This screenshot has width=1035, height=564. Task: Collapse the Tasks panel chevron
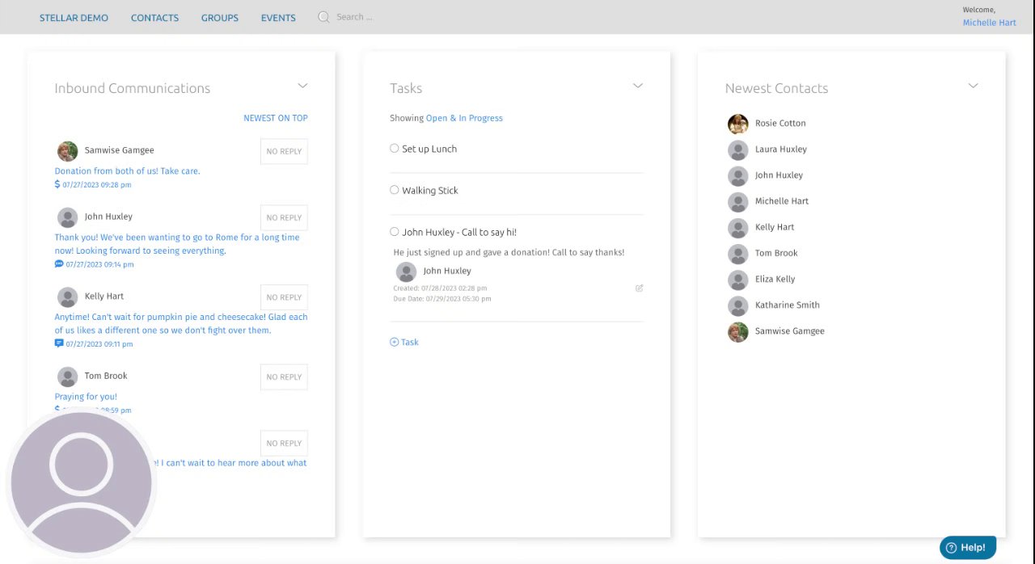point(638,86)
